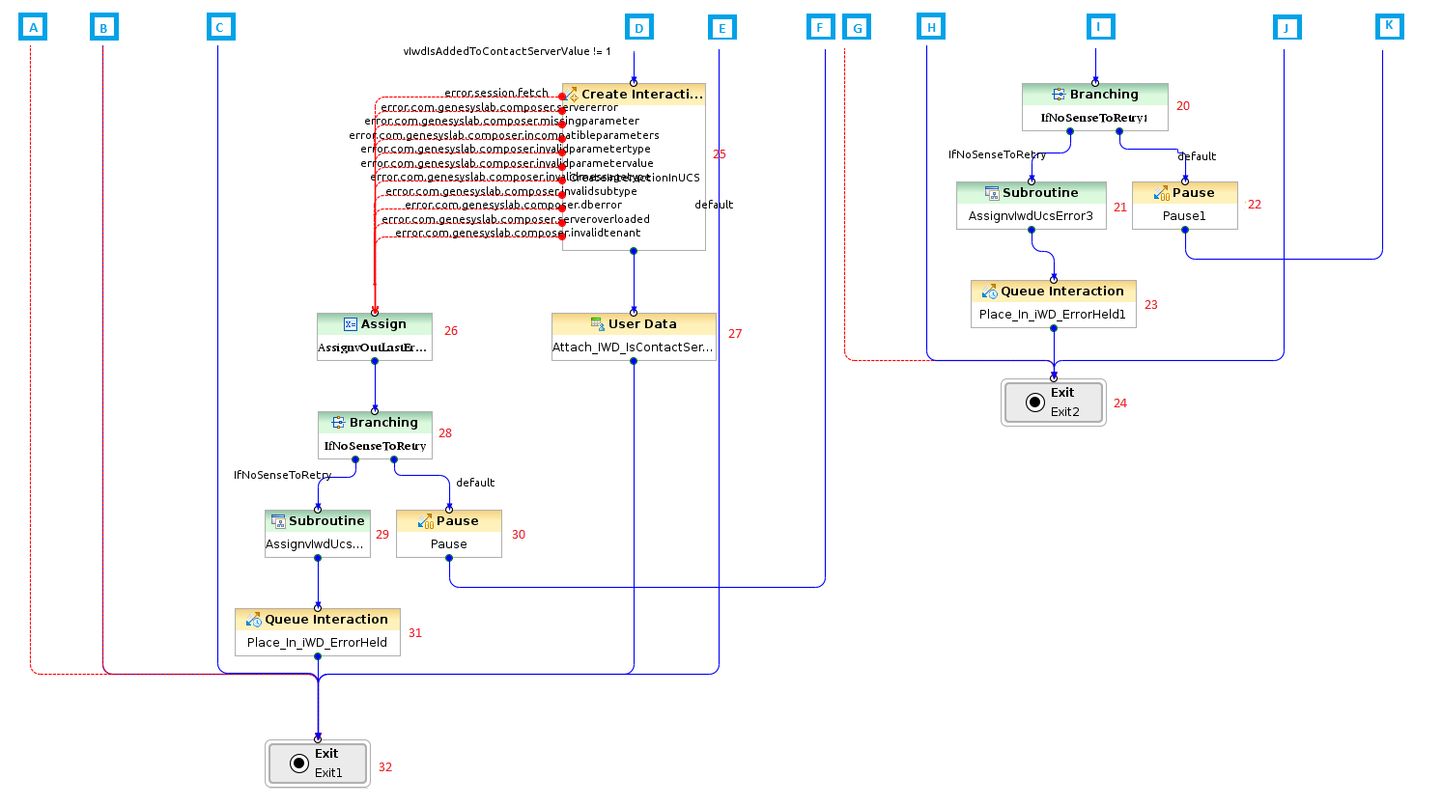This screenshot has height=806, width=1442.
Task: Click the Queue Interaction icon of Place_In_iWD_ErrorHeld
Action: click(254, 620)
